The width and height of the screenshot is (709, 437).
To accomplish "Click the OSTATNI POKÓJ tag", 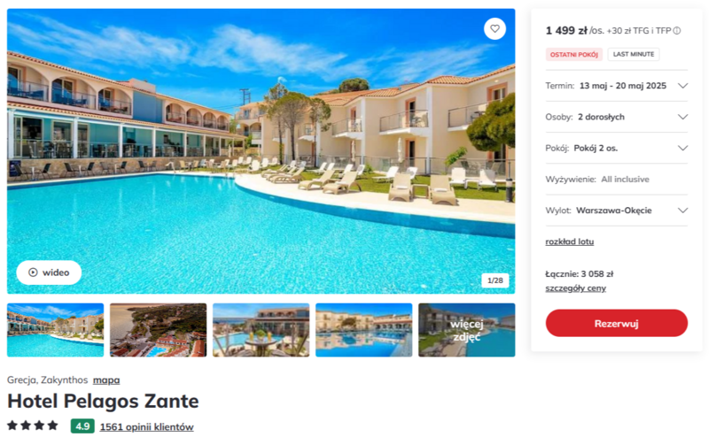I will tap(573, 55).
